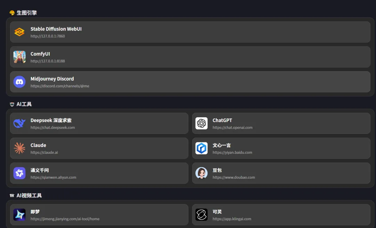Click the Stable Diffusion WebUI orange logo icon

click(19, 32)
